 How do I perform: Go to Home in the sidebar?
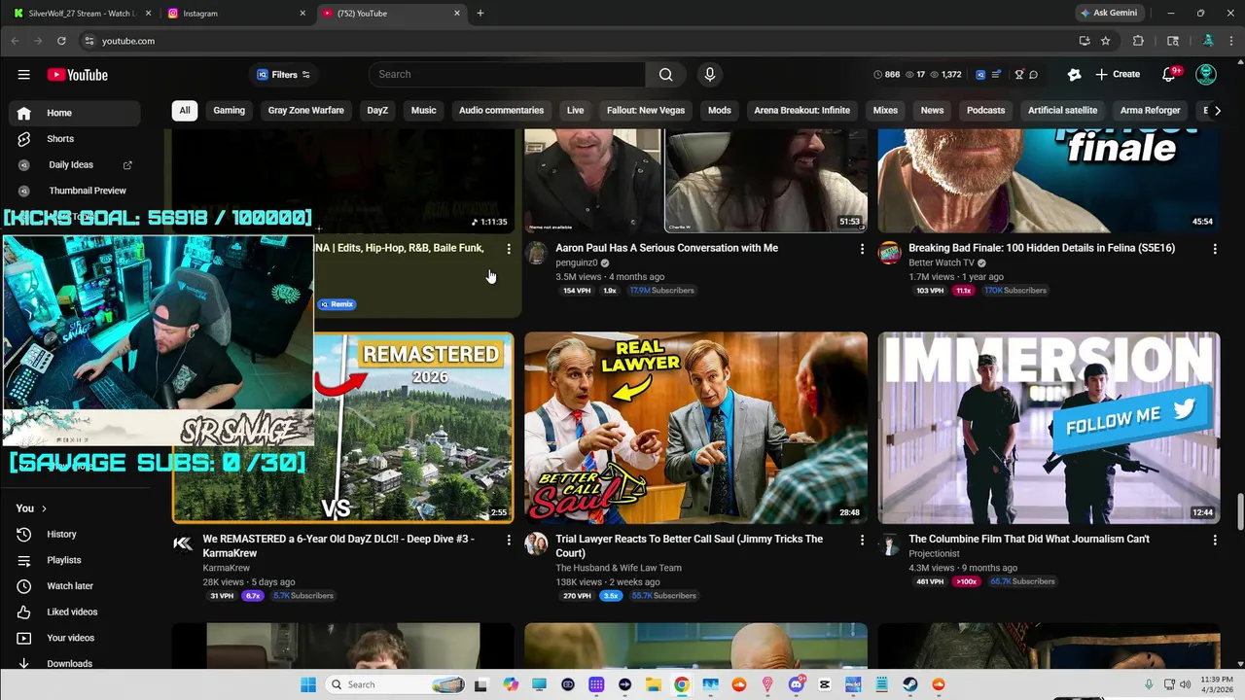pos(75,113)
